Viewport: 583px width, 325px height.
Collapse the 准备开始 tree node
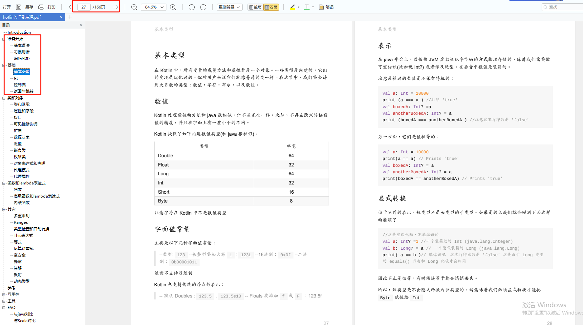[x=4, y=39]
